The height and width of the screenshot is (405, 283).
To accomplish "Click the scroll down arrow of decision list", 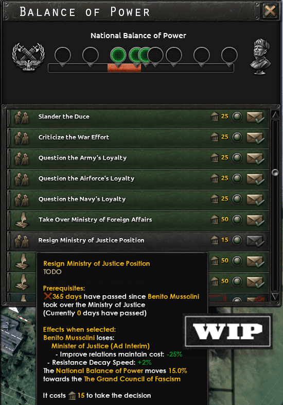I will click(x=275, y=296).
